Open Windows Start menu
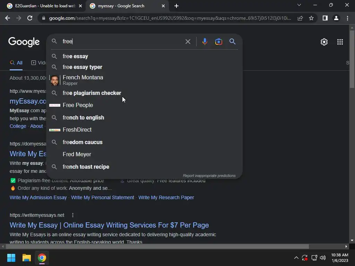Screen dimensions: 355x266 click(x=11, y=258)
